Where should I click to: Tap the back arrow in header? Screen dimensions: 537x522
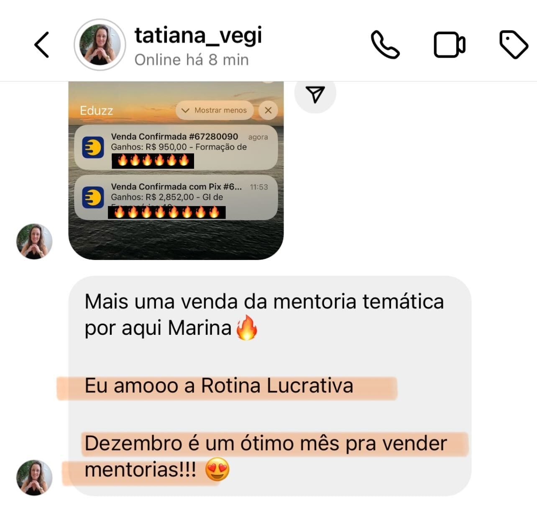(x=42, y=45)
